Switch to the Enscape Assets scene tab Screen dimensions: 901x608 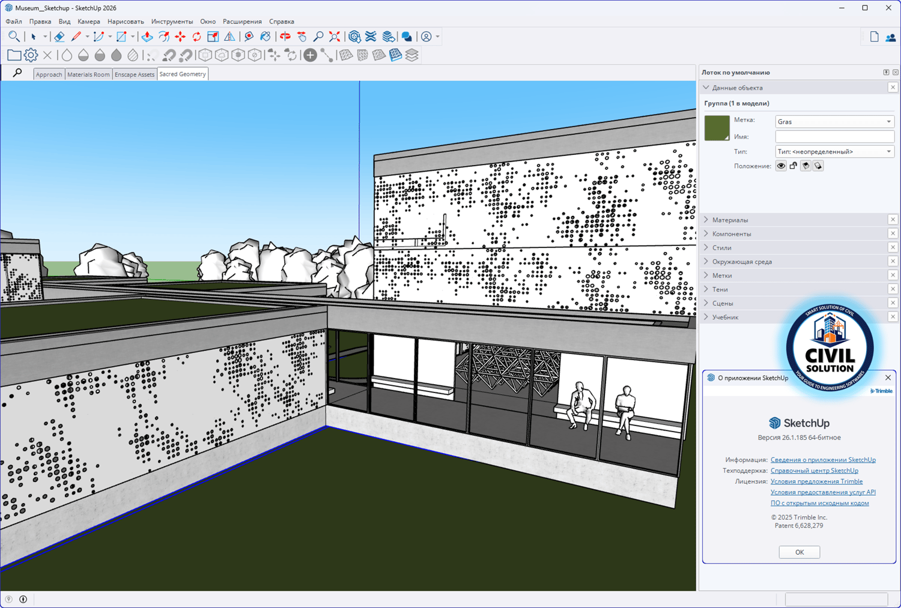pyautogui.click(x=135, y=74)
